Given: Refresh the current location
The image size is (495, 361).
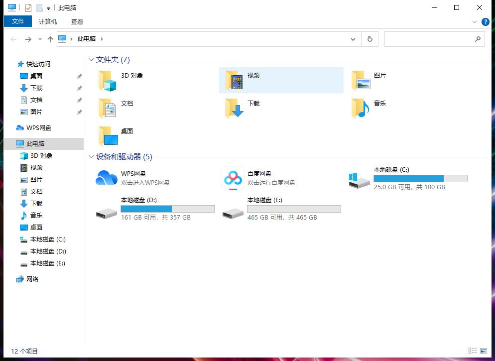Looking at the screenshot, I should 370,39.
